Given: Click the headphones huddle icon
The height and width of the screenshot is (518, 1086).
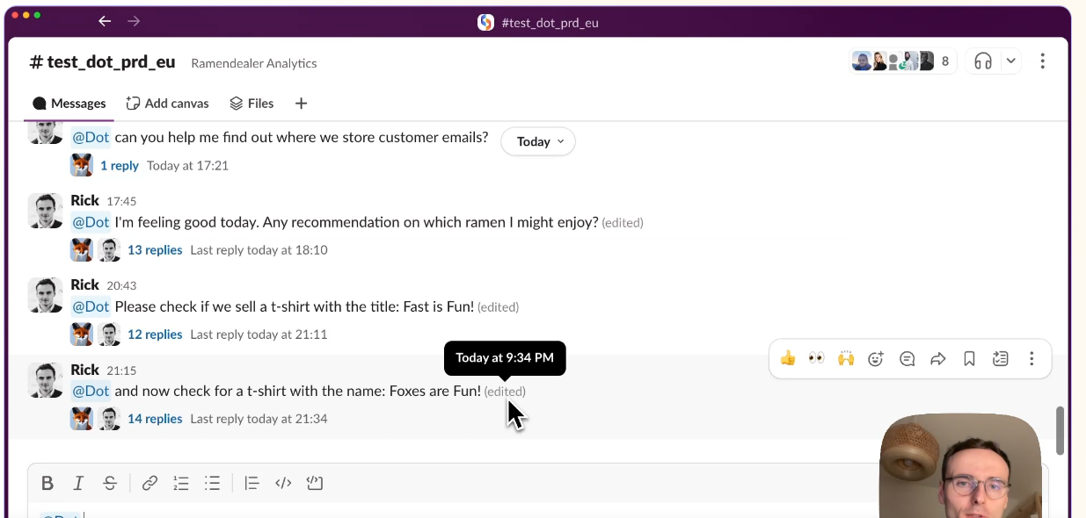Looking at the screenshot, I should pyautogui.click(x=983, y=61).
